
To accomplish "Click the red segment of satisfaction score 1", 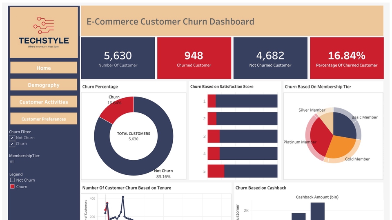I will pyautogui.click(x=212, y=101).
